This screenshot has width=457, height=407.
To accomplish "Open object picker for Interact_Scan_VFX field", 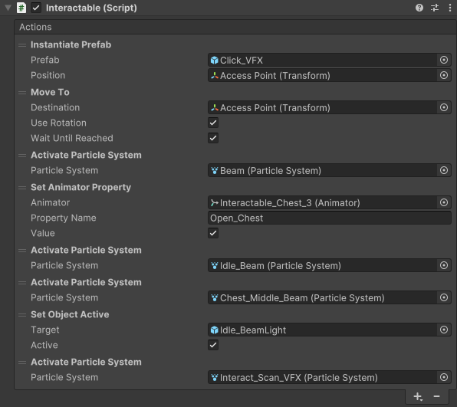I will tap(444, 377).
